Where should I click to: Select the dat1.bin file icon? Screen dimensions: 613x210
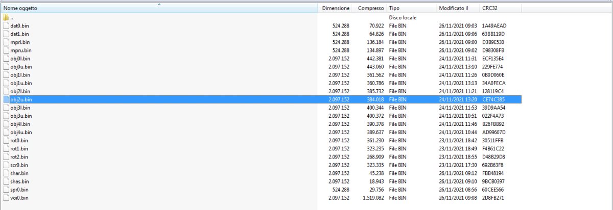point(6,34)
